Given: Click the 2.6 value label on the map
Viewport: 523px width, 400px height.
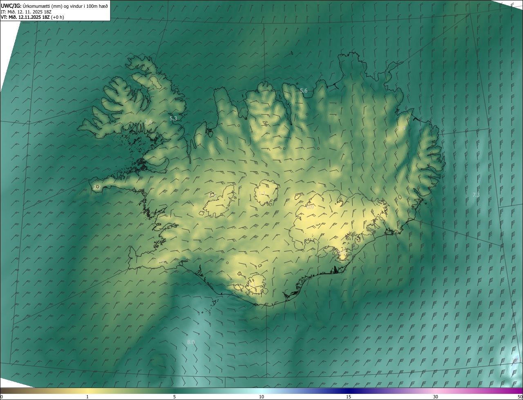Looking at the screenshot, I should (x=148, y=121).
